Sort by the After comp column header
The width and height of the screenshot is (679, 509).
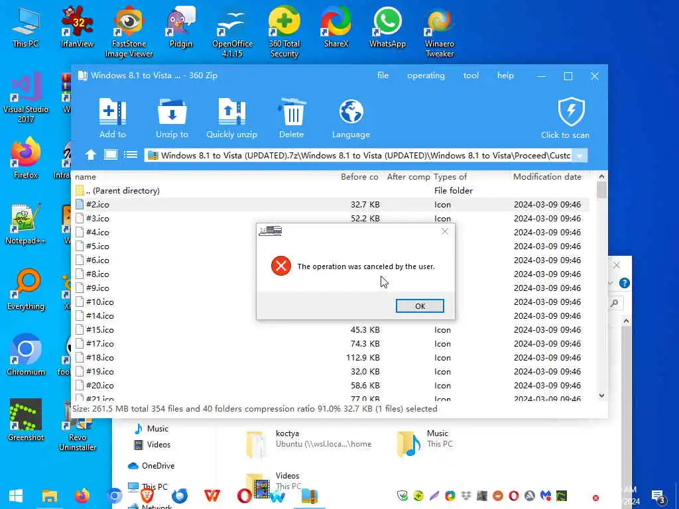pos(408,176)
